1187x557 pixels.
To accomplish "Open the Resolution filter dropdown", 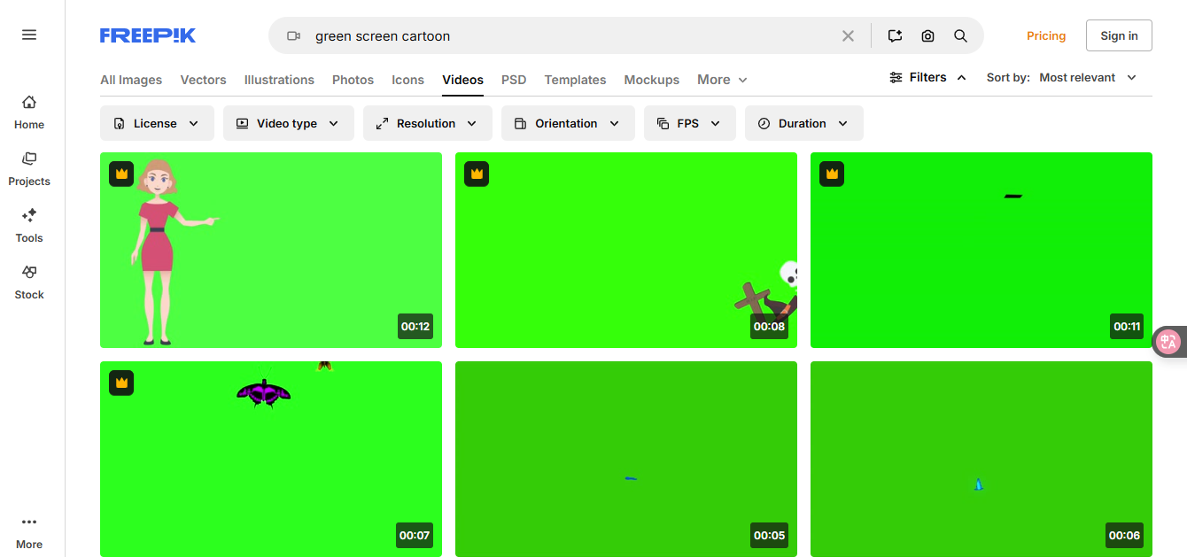I will coord(428,123).
